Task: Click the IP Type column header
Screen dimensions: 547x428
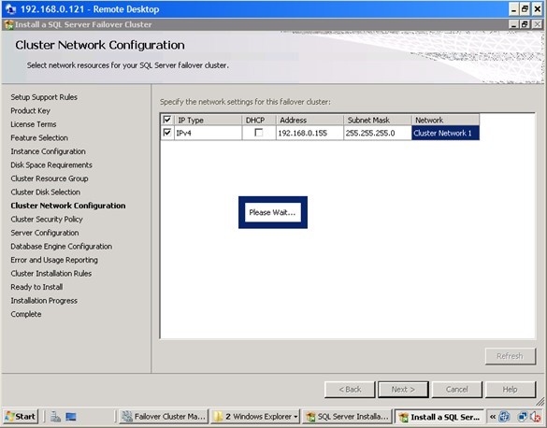Action: coord(208,120)
